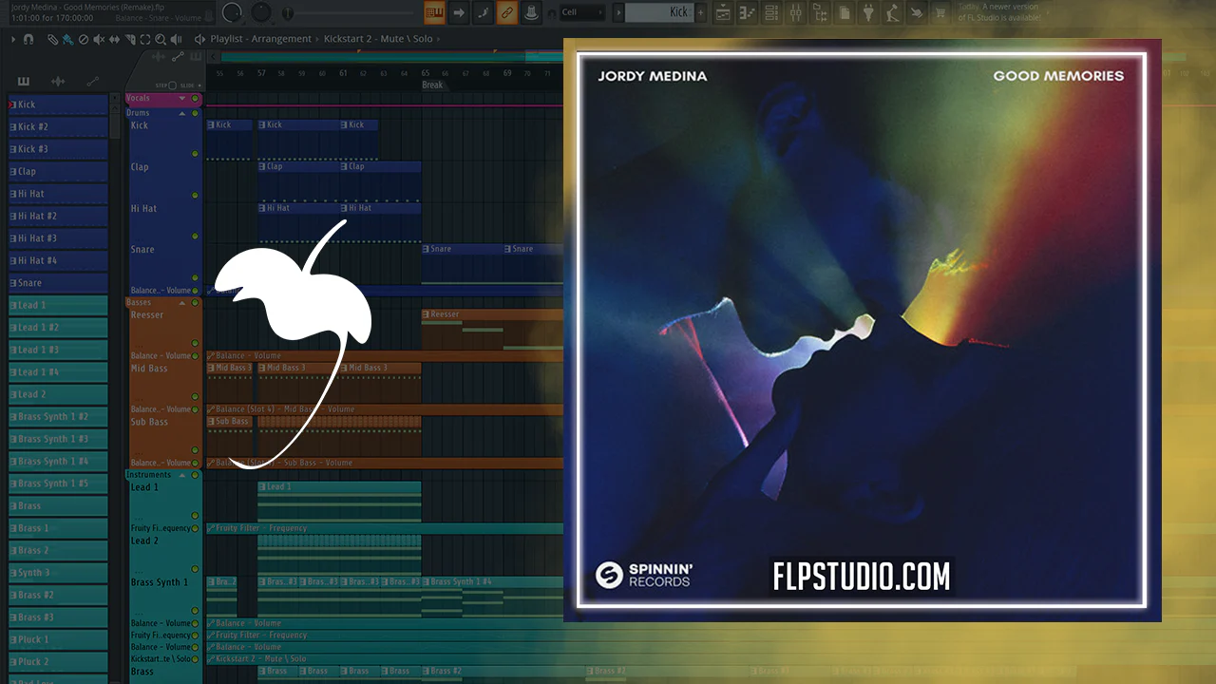Select the Draw pencil tool
The height and width of the screenshot is (684, 1216).
point(53,39)
